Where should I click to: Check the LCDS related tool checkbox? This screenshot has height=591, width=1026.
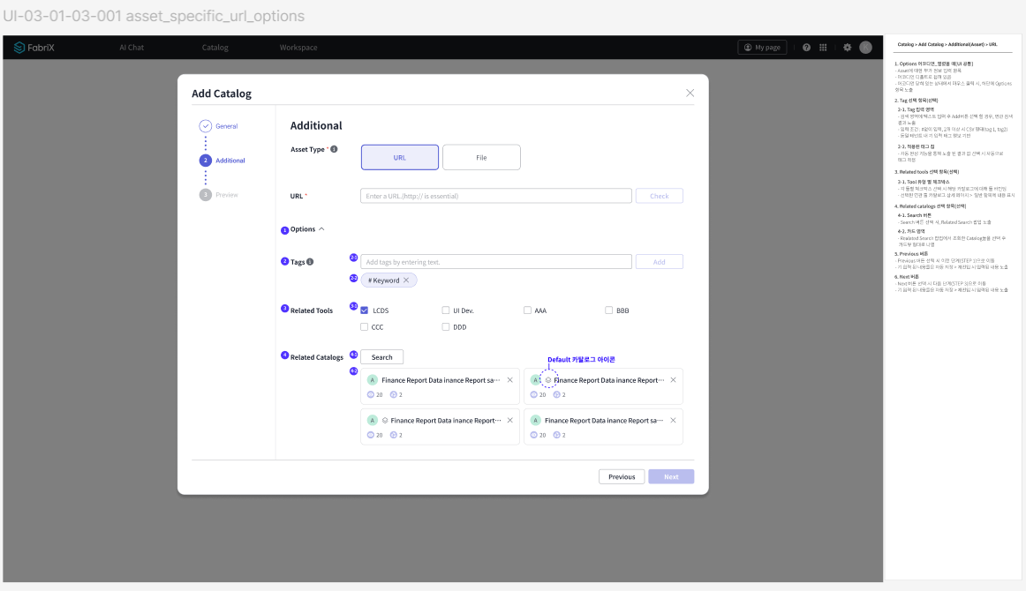[x=365, y=310]
